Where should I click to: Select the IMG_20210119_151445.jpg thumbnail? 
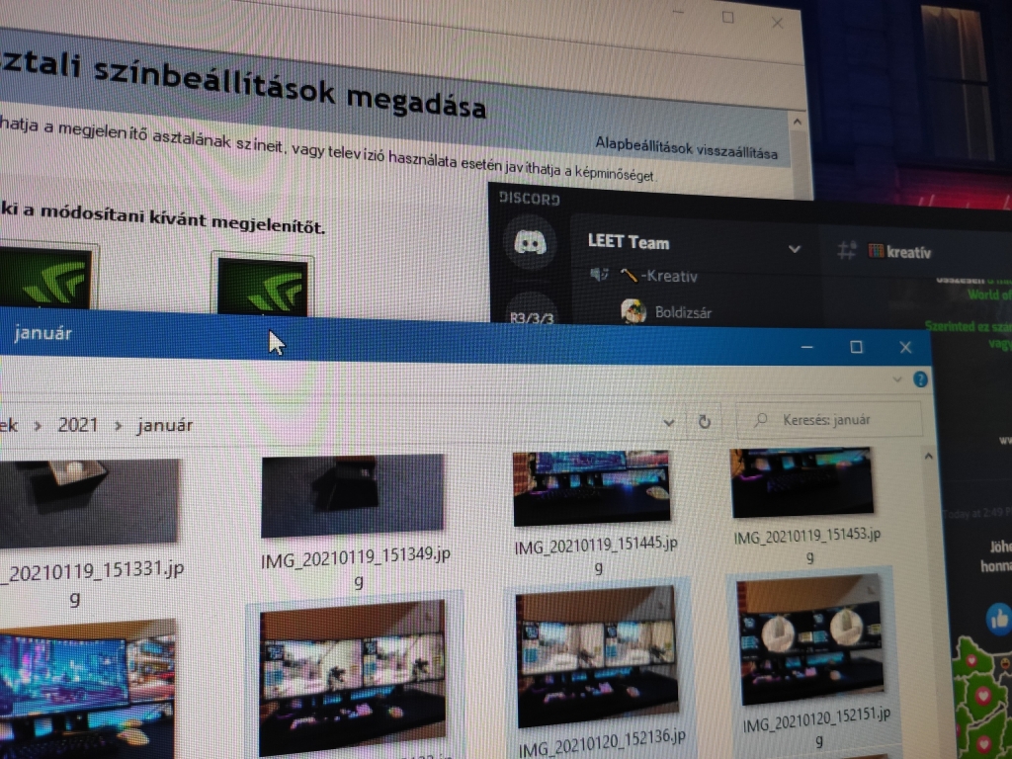coord(591,487)
